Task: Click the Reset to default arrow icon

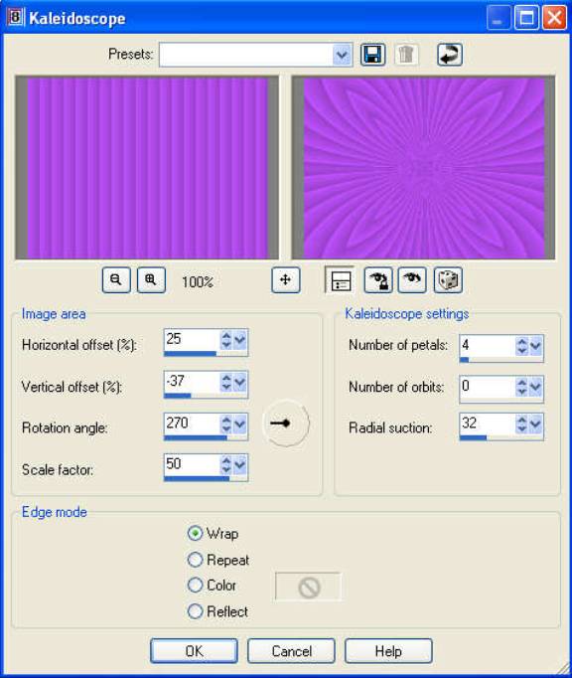Action: tap(449, 55)
